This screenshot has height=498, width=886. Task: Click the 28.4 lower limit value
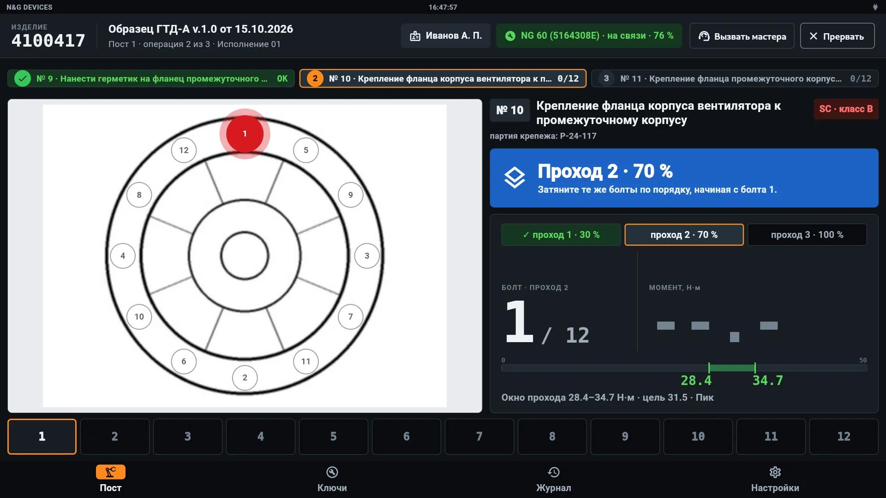point(696,380)
